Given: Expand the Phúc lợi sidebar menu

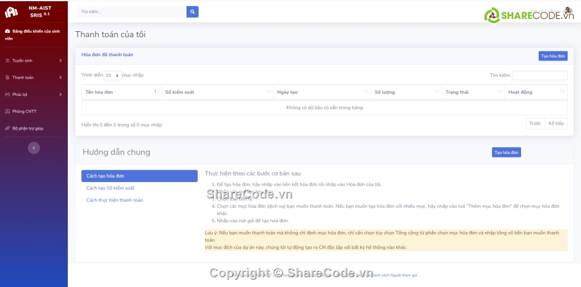Looking at the screenshot, I should (x=34, y=95).
